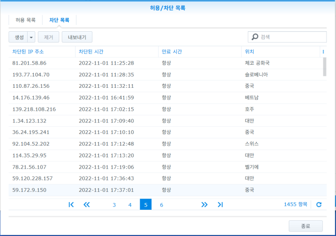Select row with IP 110.87.26.156

click(168, 86)
